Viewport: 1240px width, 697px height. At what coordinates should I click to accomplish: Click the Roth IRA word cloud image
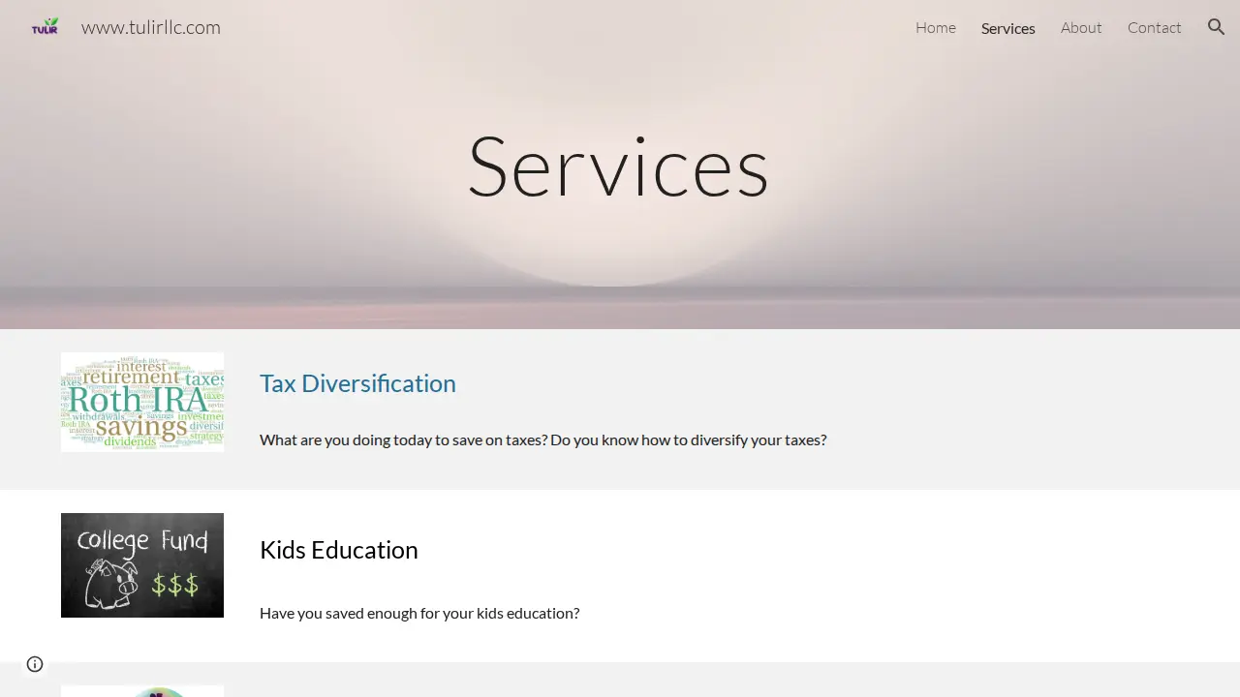pos(142,402)
